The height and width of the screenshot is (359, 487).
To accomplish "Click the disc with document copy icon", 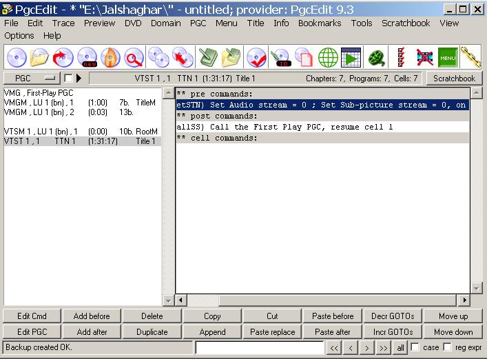I will coord(304,57).
